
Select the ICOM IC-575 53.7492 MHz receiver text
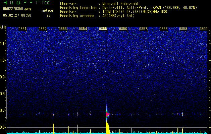point(135,12)
